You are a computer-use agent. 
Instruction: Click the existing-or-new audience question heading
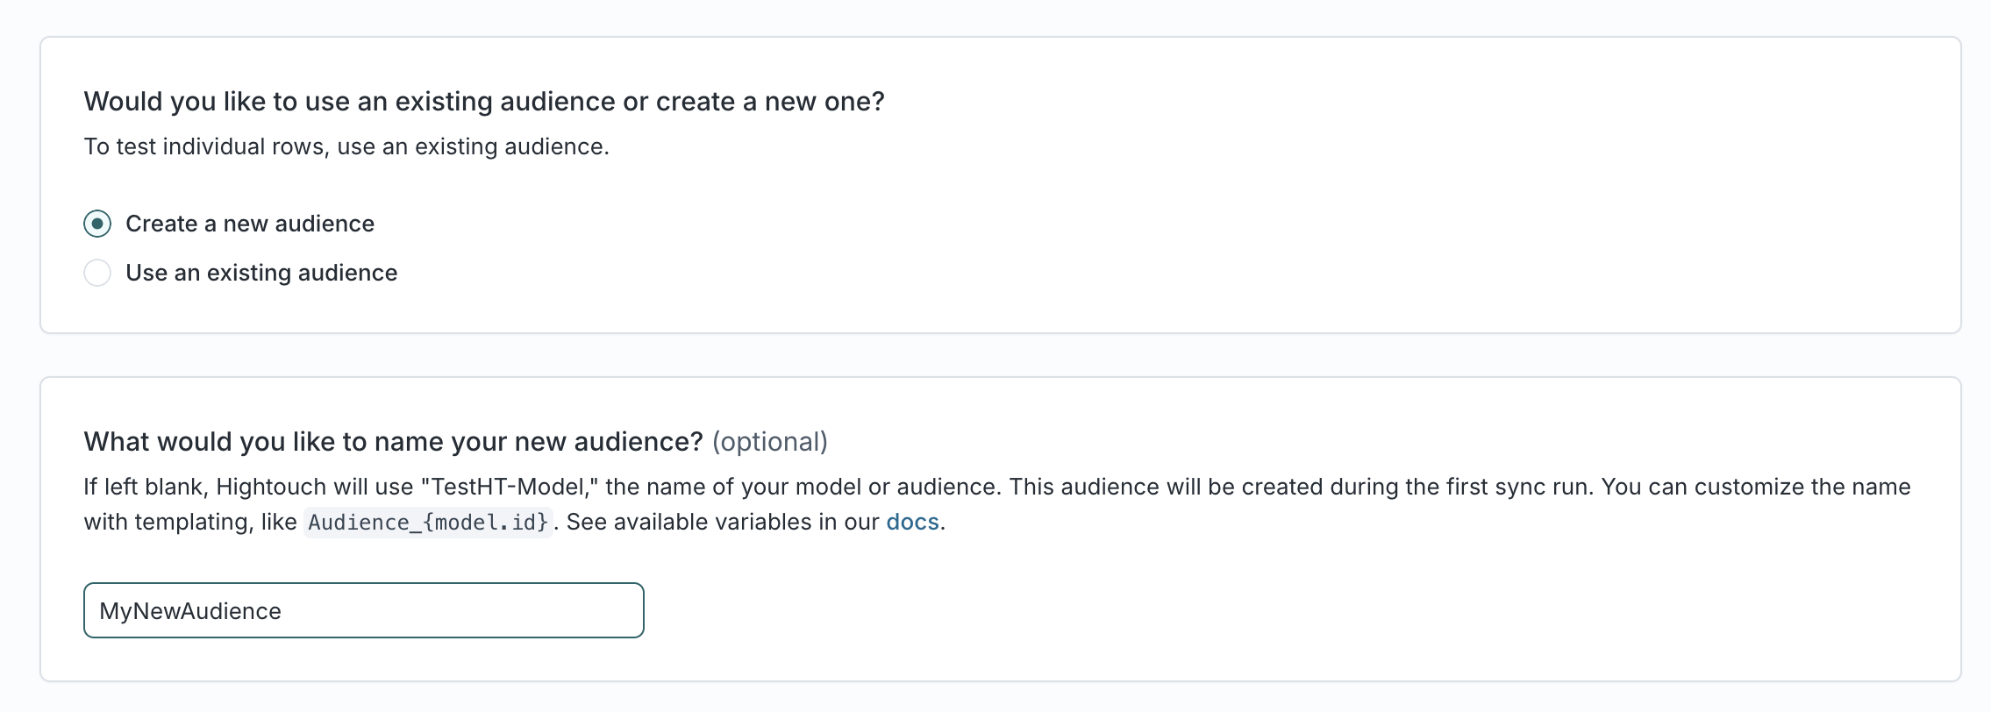click(x=484, y=102)
